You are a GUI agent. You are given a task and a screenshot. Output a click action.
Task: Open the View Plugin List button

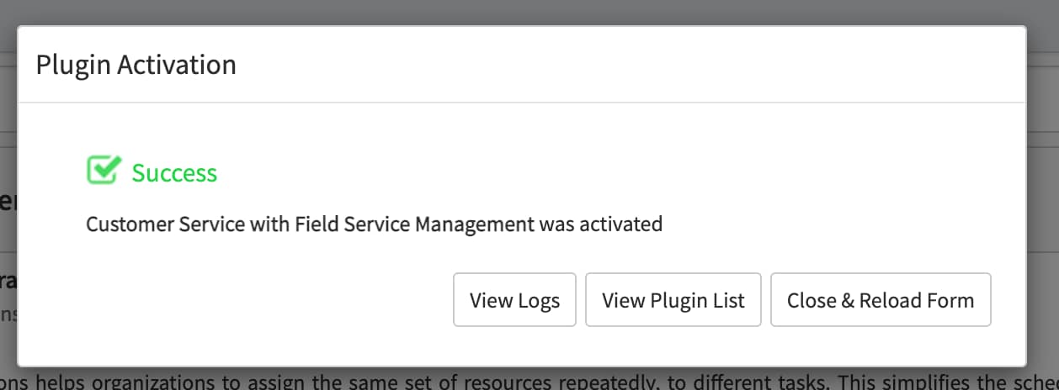(x=673, y=300)
